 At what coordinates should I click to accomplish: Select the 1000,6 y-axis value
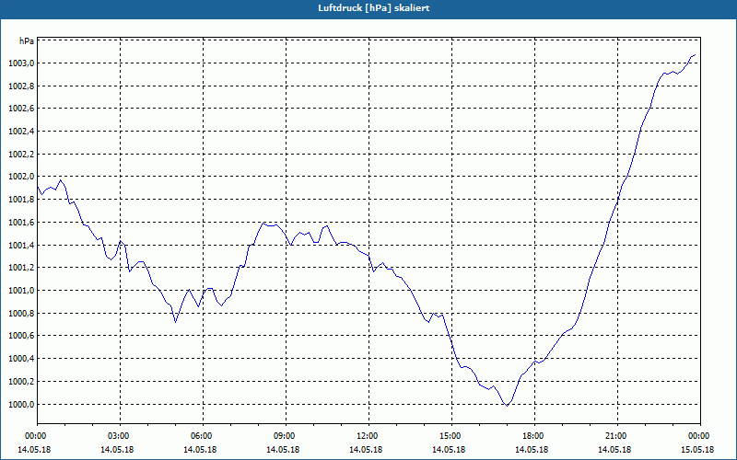click(21, 336)
